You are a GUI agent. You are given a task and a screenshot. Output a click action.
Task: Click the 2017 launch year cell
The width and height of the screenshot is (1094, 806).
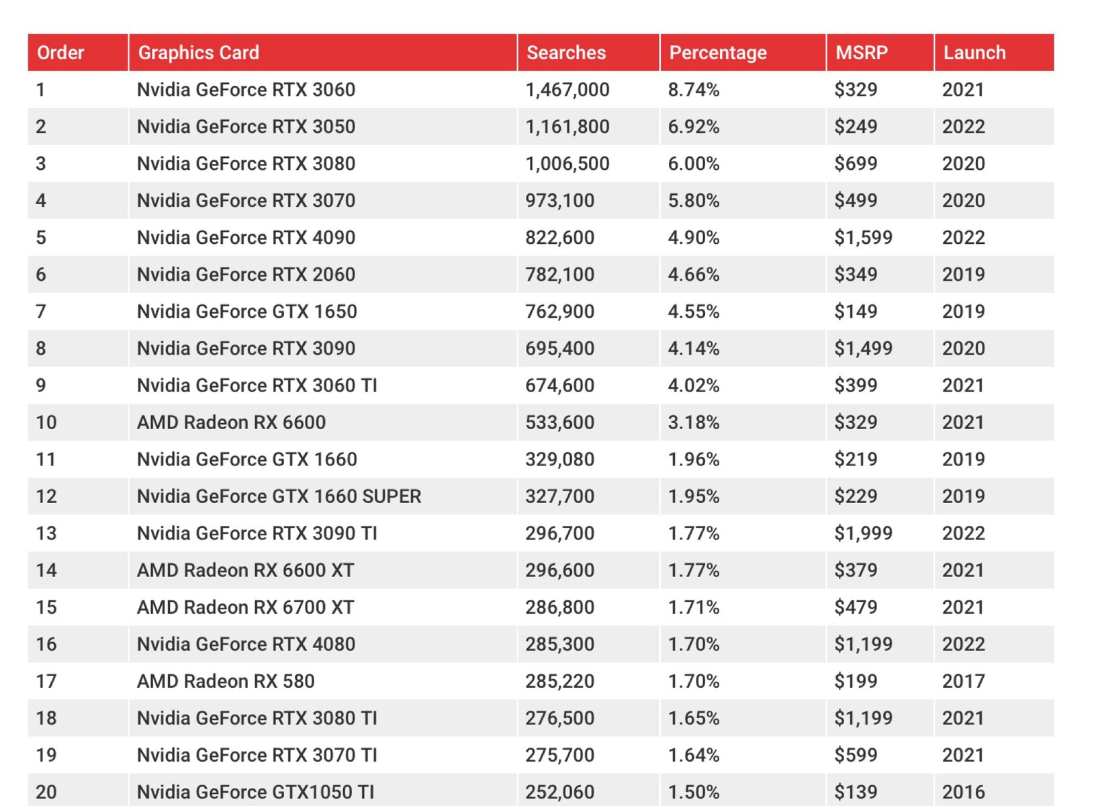click(963, 680)
